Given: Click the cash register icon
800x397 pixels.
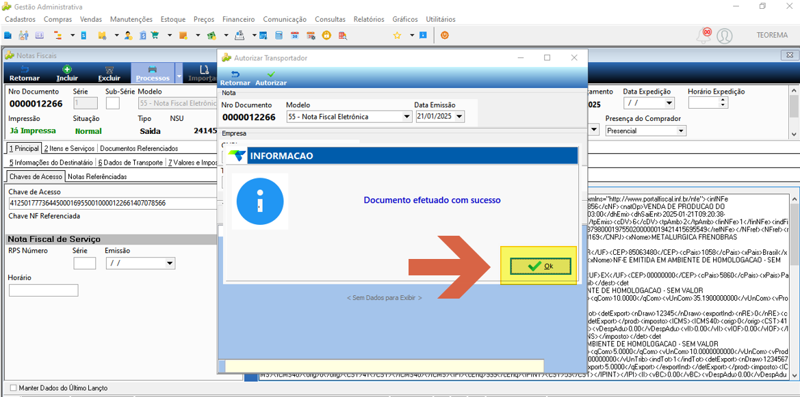Looking at the screenshot, I should coord(240,35).
